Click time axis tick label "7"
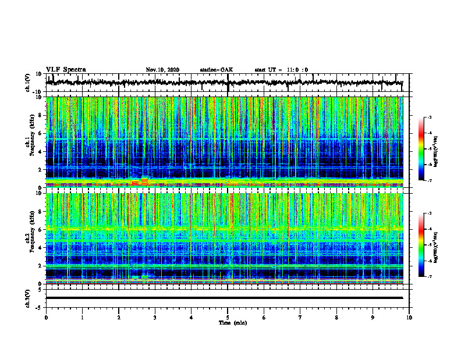The image size is (461, 356). pyautogui.click(x=300, y=318)
